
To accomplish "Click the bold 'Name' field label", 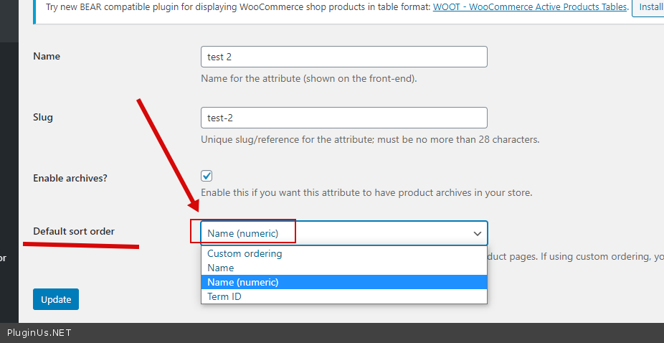I will 47,56.
